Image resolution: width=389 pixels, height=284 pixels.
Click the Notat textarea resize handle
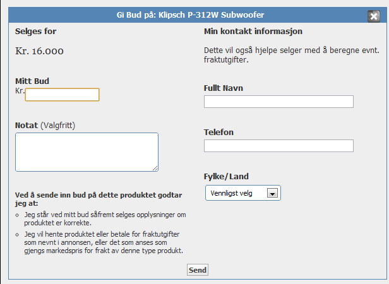[155, 167]
